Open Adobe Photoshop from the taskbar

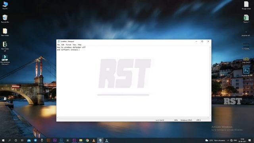pos(61,140)
